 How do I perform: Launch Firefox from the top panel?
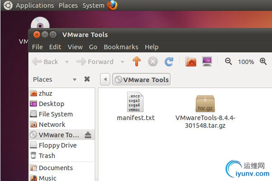tap(112, 5)
